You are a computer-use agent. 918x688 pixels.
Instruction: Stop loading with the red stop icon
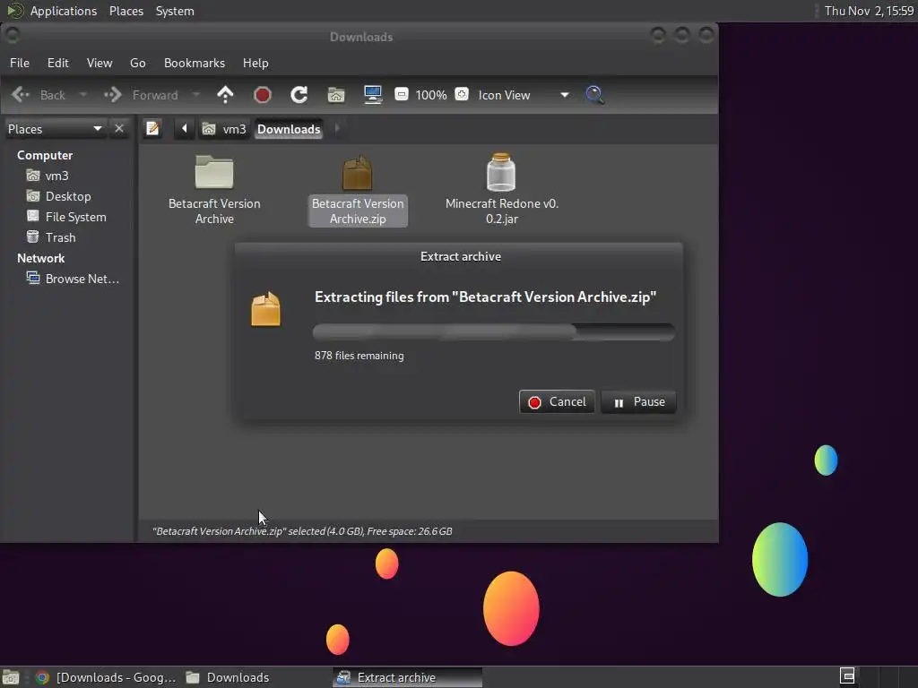click(263, 95)
